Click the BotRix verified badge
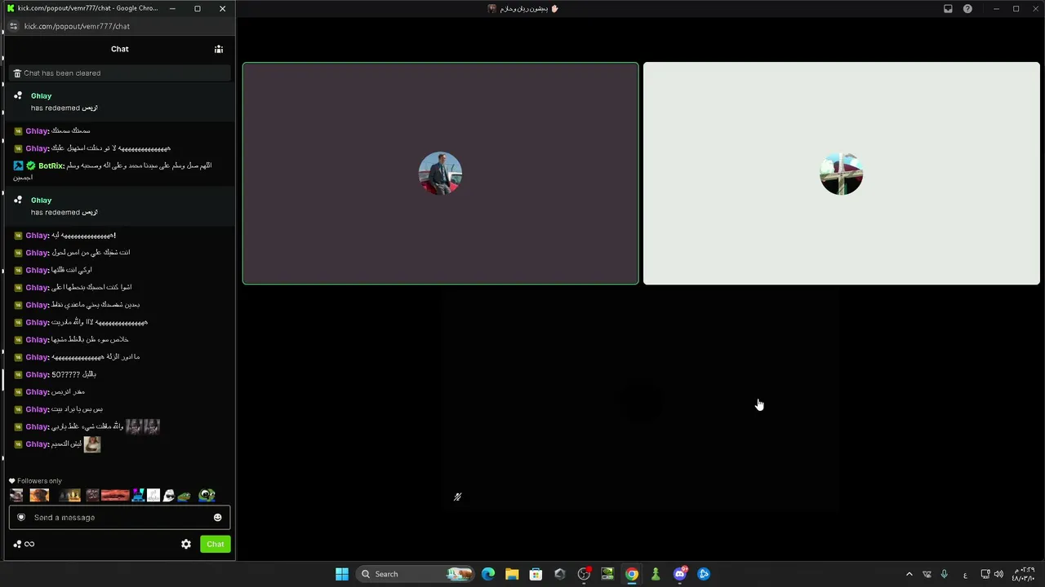1045x587 pixels. 31,166
